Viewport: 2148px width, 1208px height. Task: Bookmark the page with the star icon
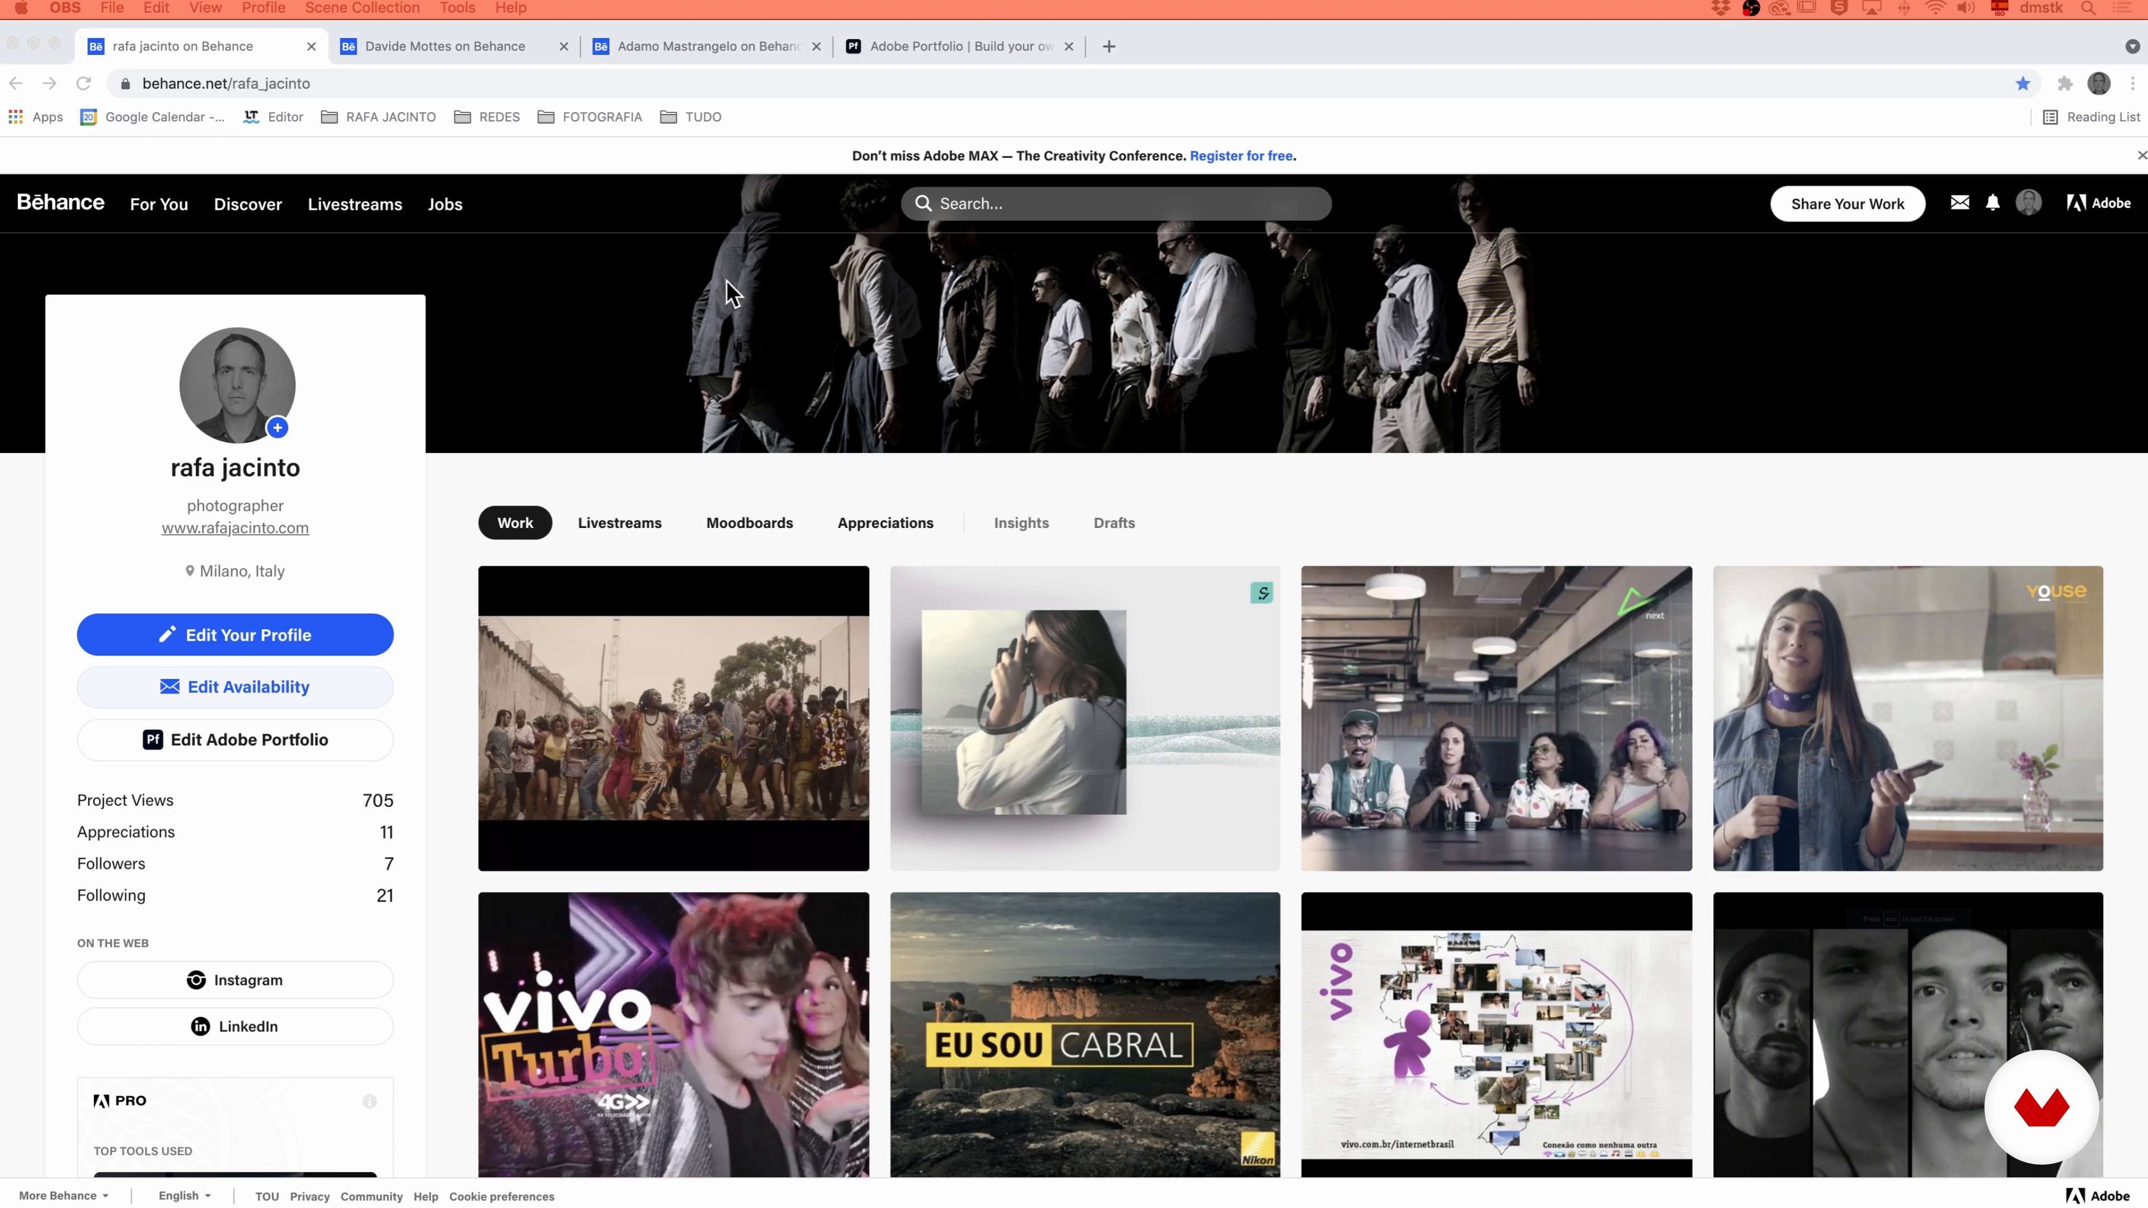(2023, 83)
